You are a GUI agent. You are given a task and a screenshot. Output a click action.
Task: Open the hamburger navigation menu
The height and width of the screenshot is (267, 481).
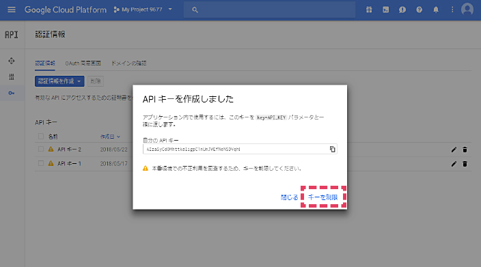[12, 10]
